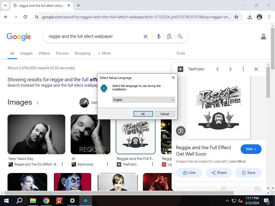
Task: Show hidden system tray icons
Action: coord(227,201)
